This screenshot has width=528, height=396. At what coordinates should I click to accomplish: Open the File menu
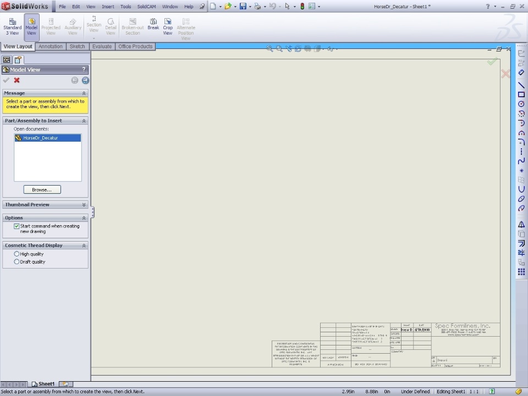[62, 7]
